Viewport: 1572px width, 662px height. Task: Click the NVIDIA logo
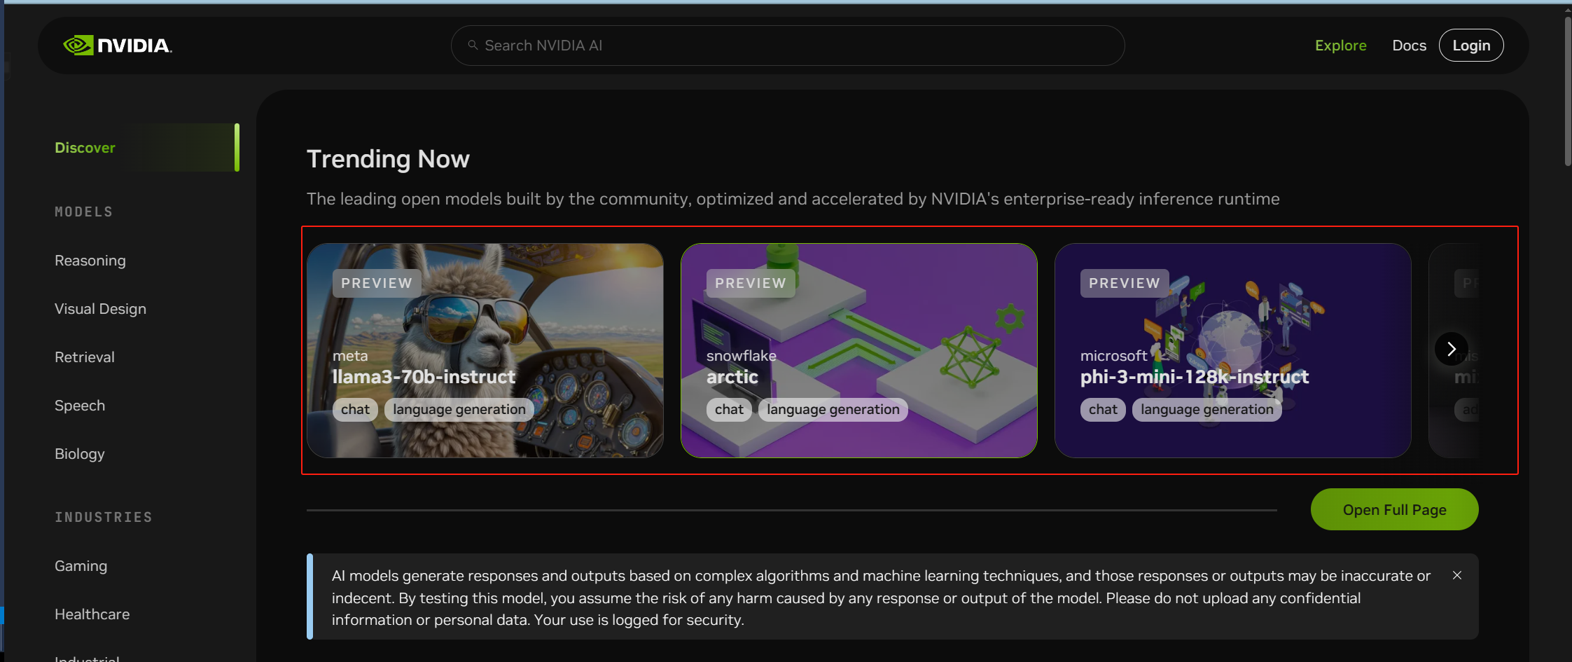(118, 46)
